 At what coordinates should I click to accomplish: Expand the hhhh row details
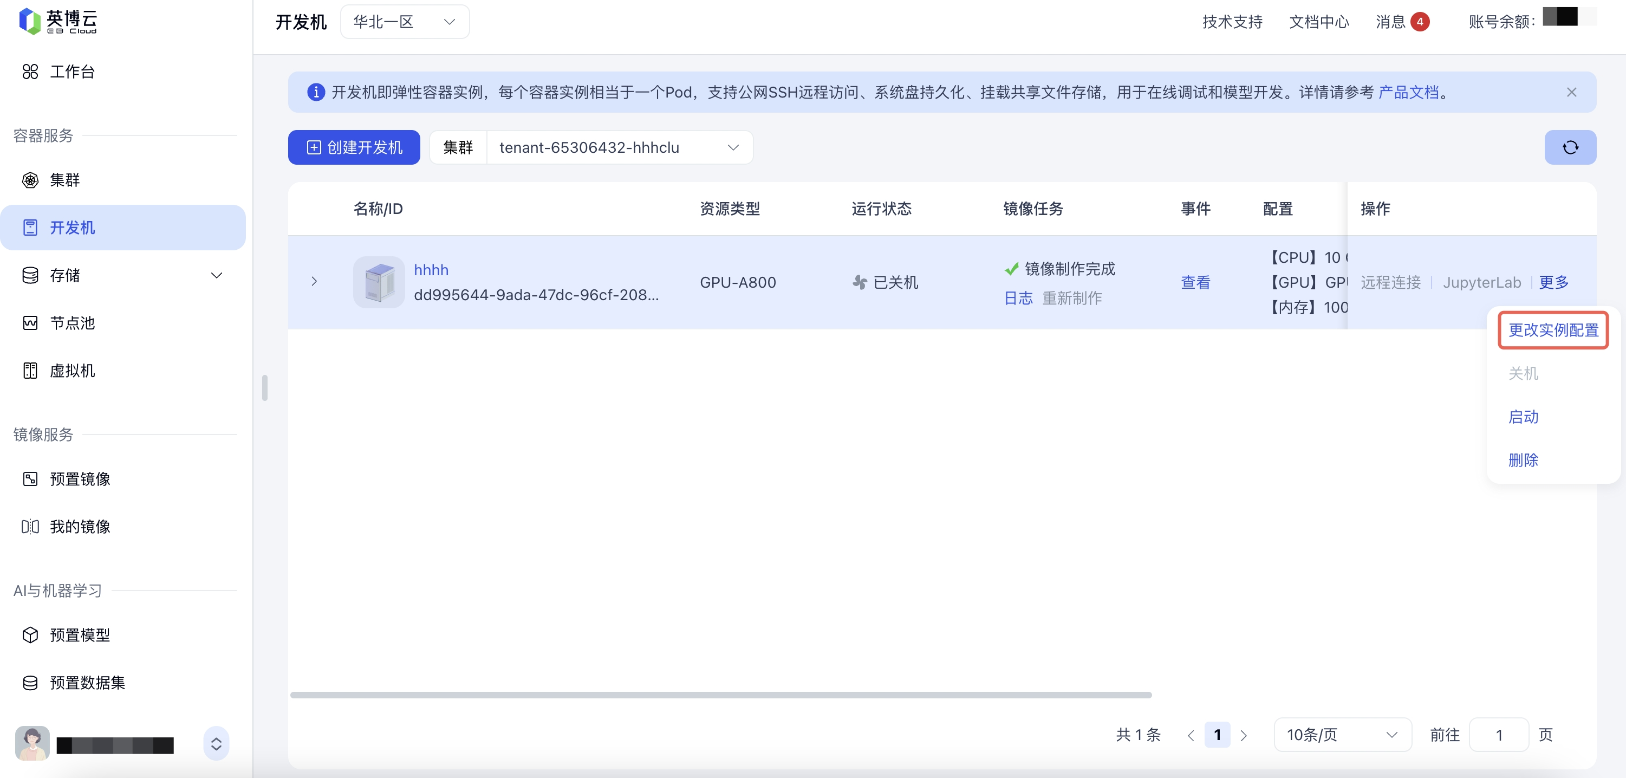(314, 282)
